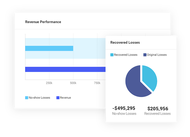Click the Recovered Losses card title
The width and height of the screenshot is (190, 137).
(x=125, y=42)
